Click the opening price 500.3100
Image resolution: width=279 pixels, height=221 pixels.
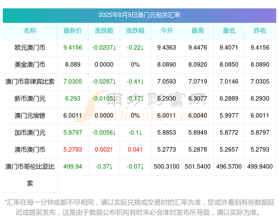(x=167, y=166)
